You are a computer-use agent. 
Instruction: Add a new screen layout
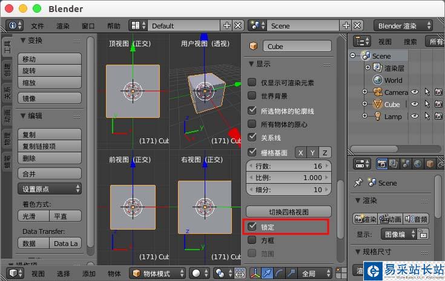point(227,26)
